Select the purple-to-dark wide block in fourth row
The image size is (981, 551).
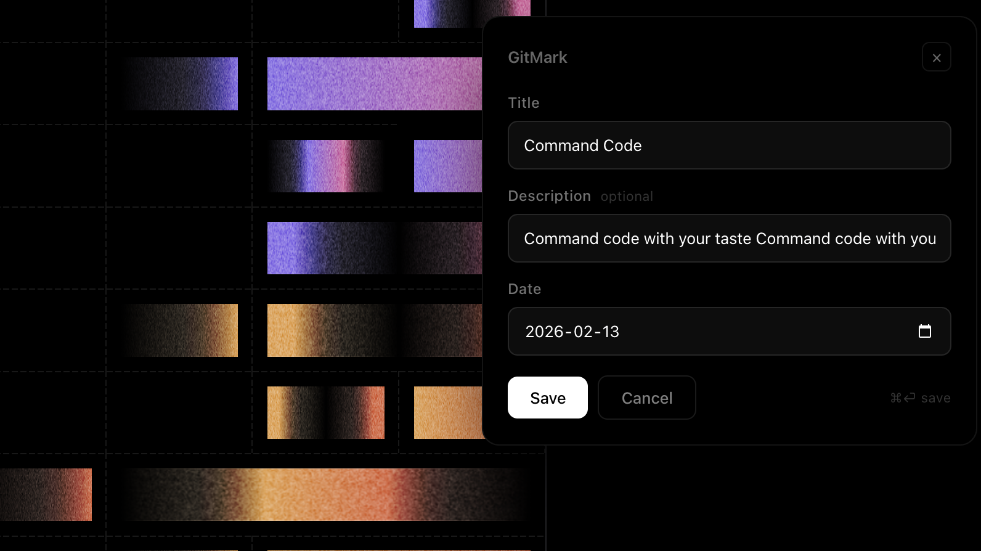coord(375,248)
